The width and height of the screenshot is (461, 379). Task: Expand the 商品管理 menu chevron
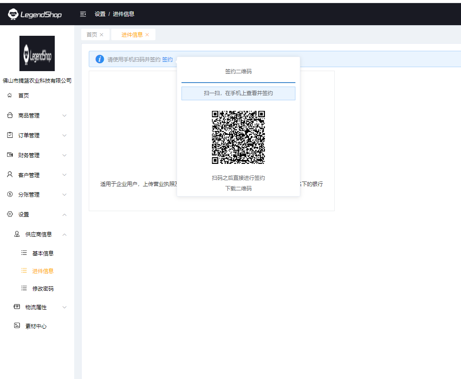[64, 116]
